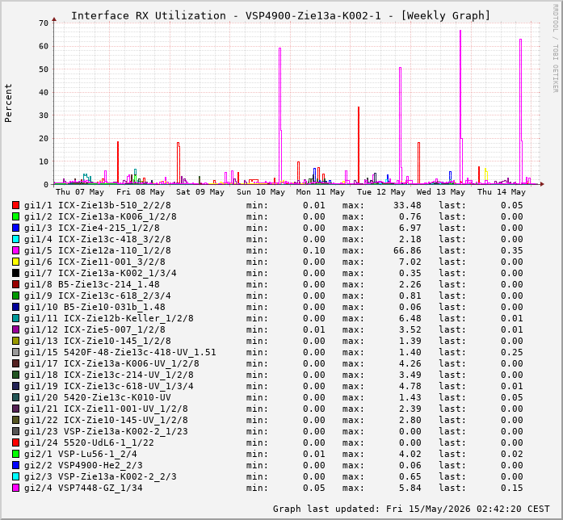
Task: Click the green swatch for gi1/2 ICX-Zie13a-K006
Action: [x=15, y=216]
